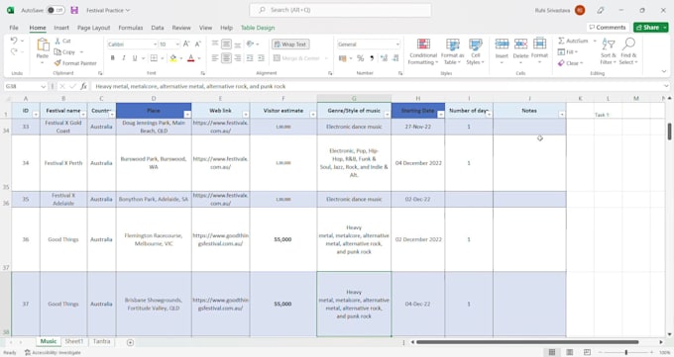Screen dimensions: 674x357
Task: Increase font size with larger A
Action: click(186, 45)
